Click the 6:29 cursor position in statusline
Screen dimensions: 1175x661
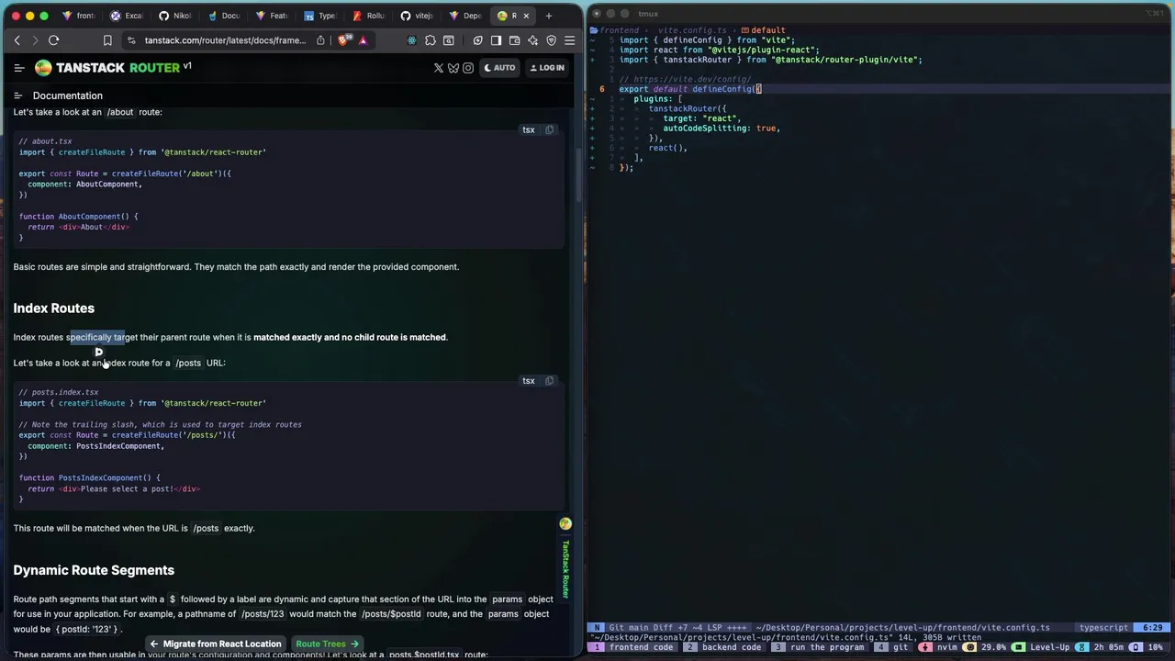coord(1153,628)
